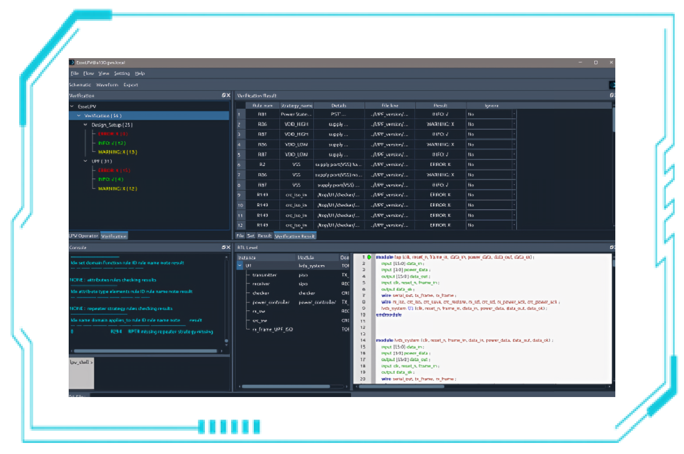The image size is (684, 454).
Task: Close the Verification panel with its X icon
Action: point(228,95)
